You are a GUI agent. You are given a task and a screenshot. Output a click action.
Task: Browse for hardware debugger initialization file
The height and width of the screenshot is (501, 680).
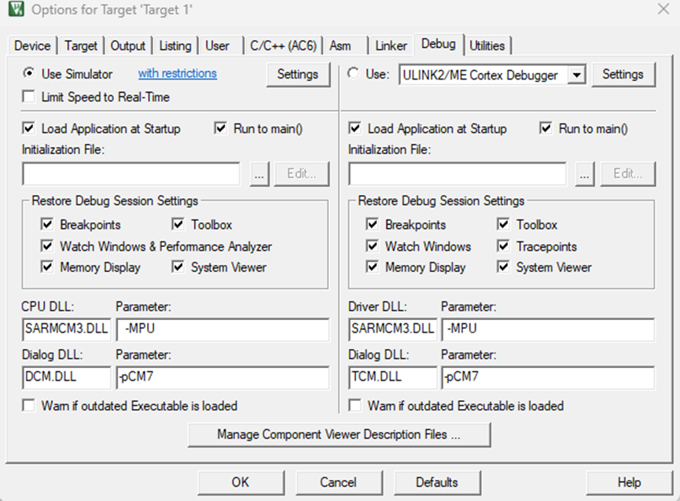click(x=585, y=174)
